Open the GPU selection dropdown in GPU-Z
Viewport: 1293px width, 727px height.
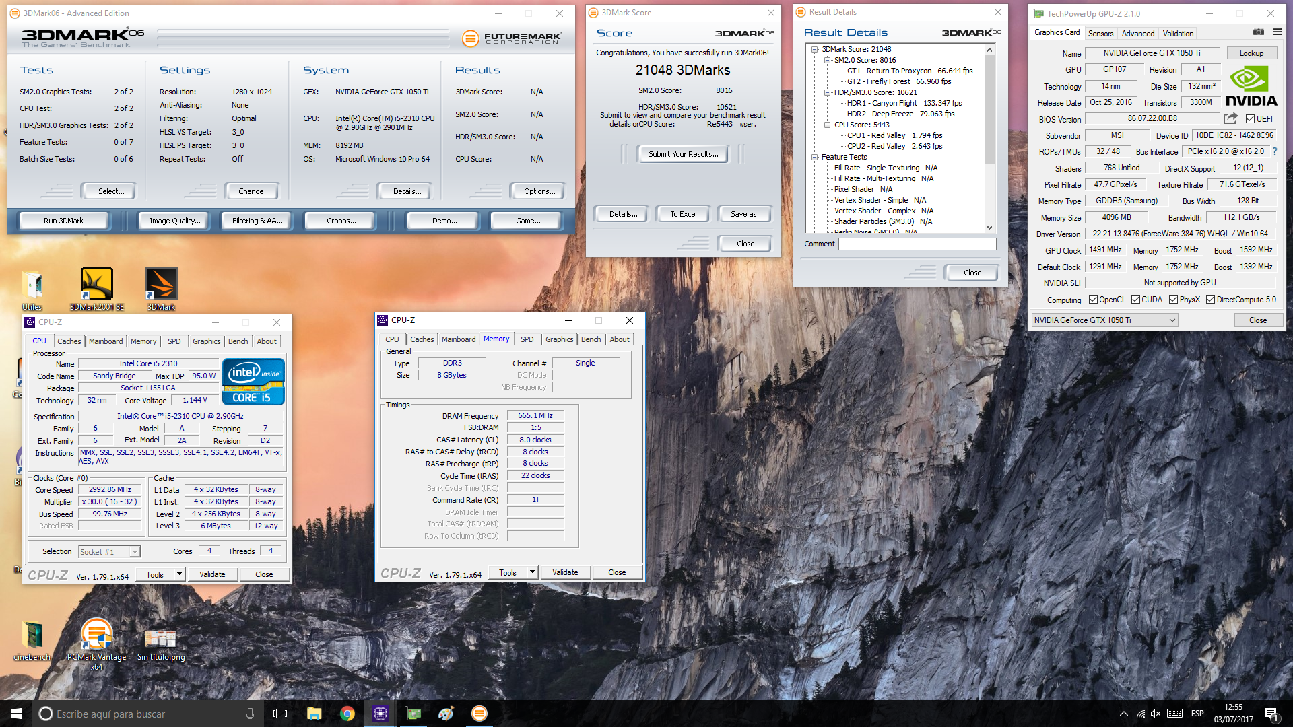pos(1104,320)
